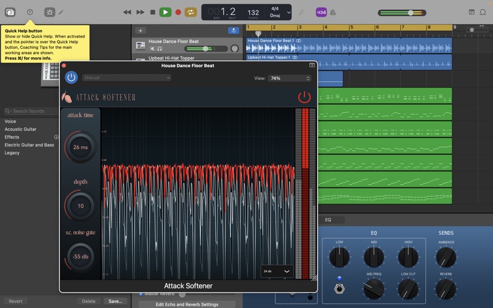
Task: Open the Library button in the control bar
Action: (10, 12)
